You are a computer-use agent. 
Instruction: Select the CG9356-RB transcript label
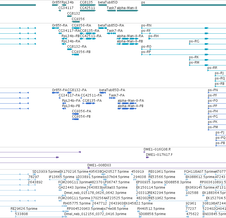click(x=81, y=52)
